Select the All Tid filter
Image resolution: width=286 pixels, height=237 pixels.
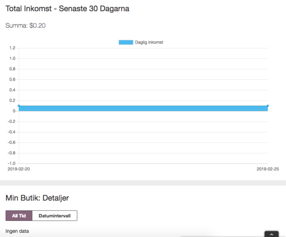click(19, 216)
